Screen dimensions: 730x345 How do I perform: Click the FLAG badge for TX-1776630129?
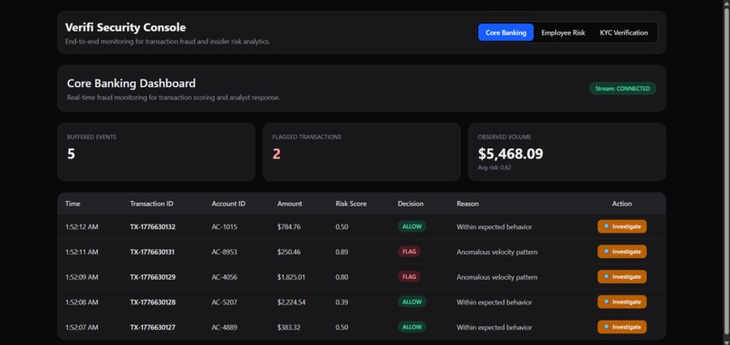point(409,276)
